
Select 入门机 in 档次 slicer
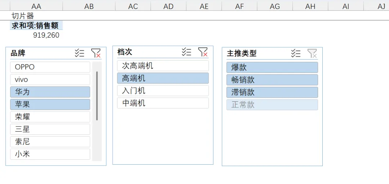click(x=163, y=91)
